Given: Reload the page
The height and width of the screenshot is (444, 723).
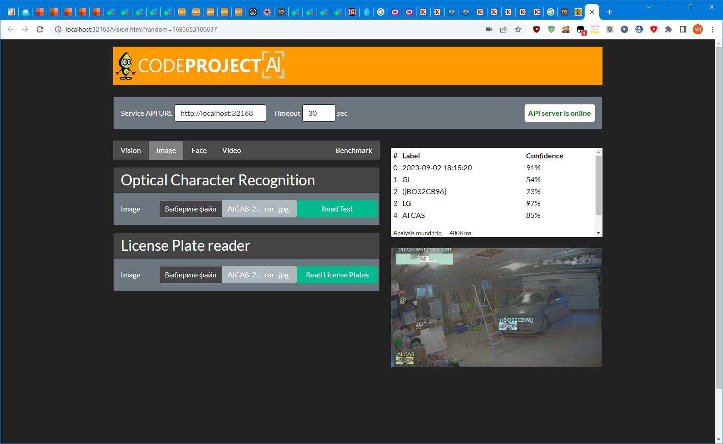Looking at the screenshot, I should (40, 29).
